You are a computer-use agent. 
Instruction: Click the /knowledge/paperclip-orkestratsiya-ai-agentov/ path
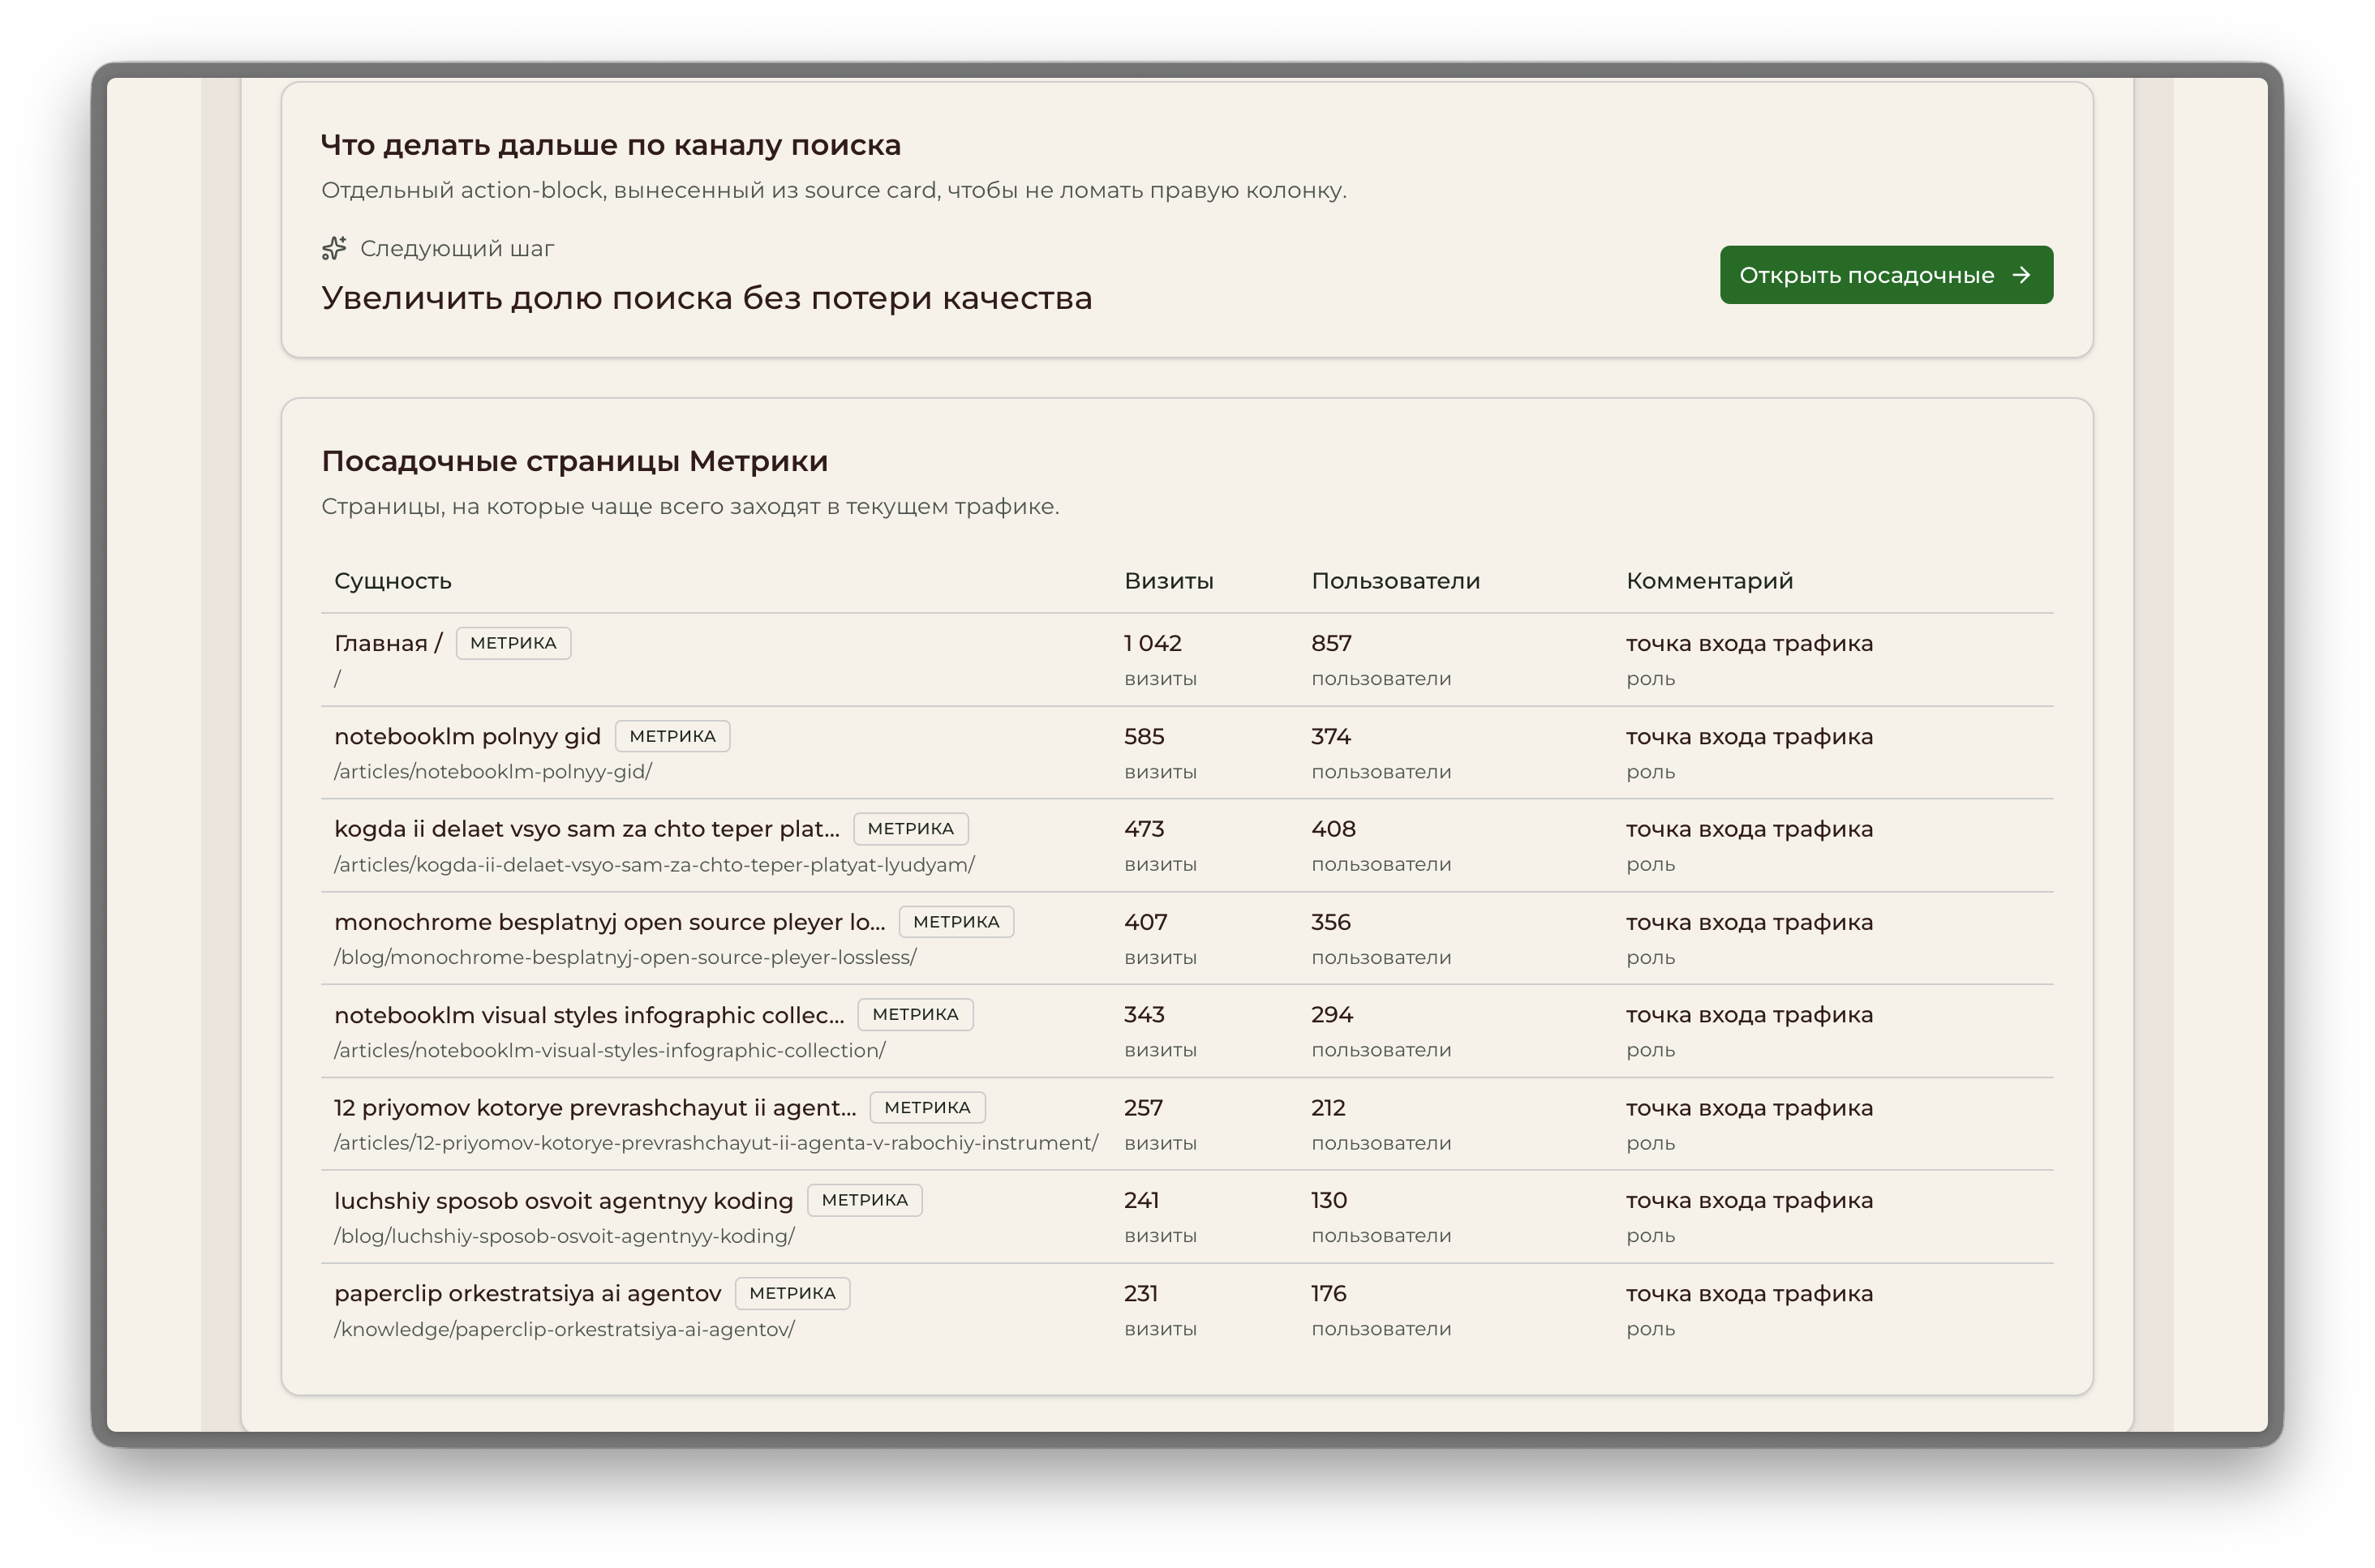click(565, 1330)
